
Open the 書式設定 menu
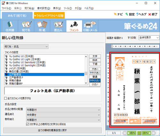tap(44, 8)
